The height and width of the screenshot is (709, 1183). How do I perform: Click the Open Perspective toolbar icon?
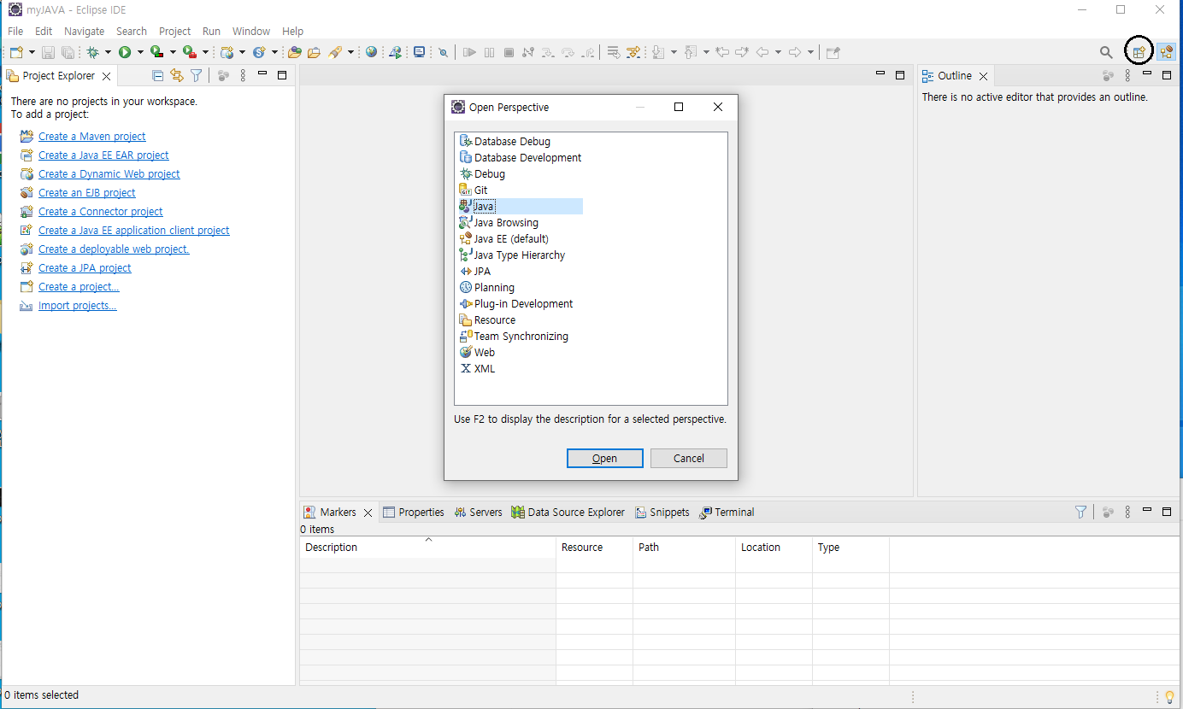1139,52
